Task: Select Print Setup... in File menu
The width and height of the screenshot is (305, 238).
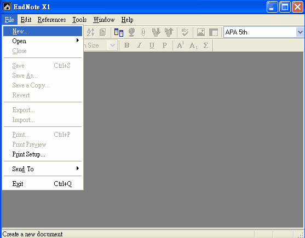Action: (x=43, y=154)
